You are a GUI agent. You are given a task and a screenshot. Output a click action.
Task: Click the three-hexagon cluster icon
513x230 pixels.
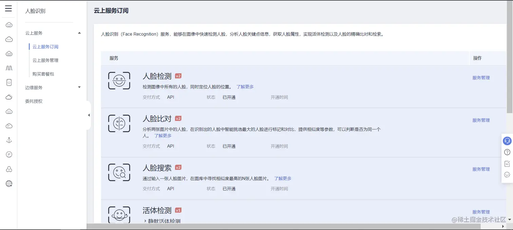[x=9, y=169]
